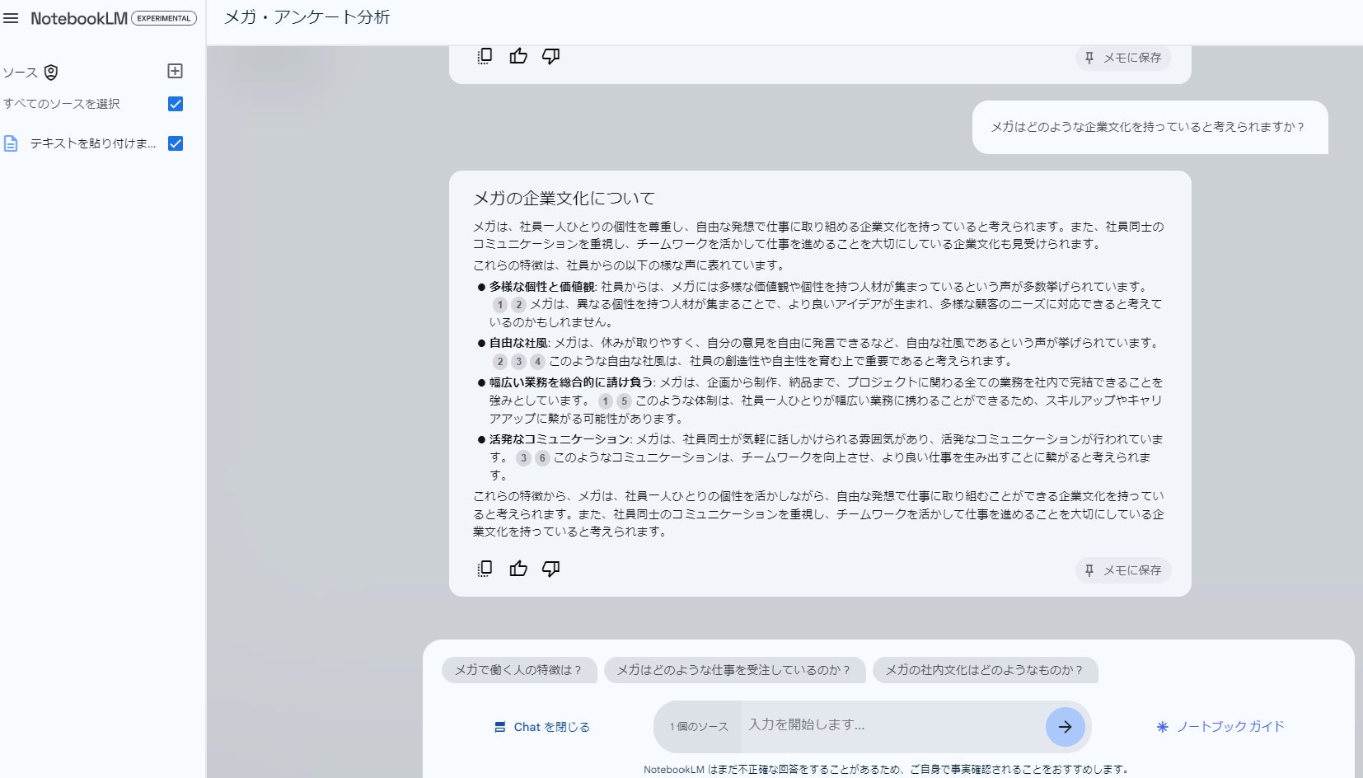Click the bold text 多様な個性と価値観

tap(541, 287)
